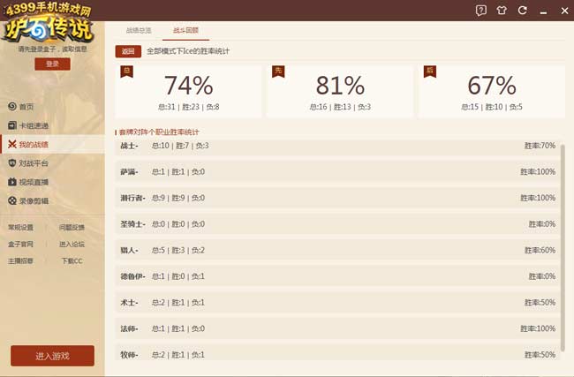Click the 后 going-second ribbon badge
This screenshot has height=377, width=574.
(x=430, y=71)
